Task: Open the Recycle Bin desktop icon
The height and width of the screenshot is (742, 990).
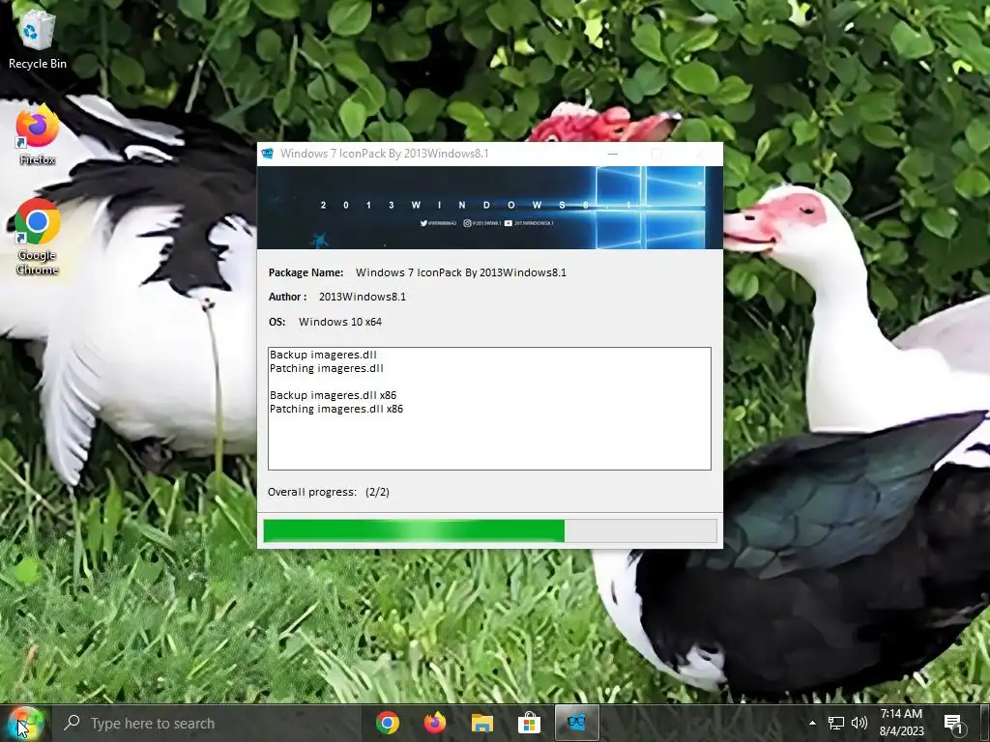Action: pyautogui.click(x=37, y=38)
